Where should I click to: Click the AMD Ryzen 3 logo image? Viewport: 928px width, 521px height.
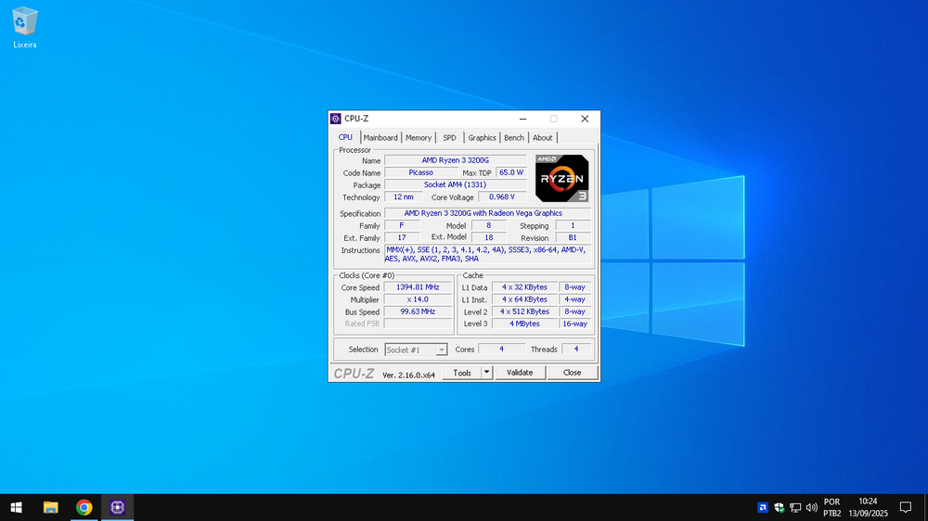point(561,178)
